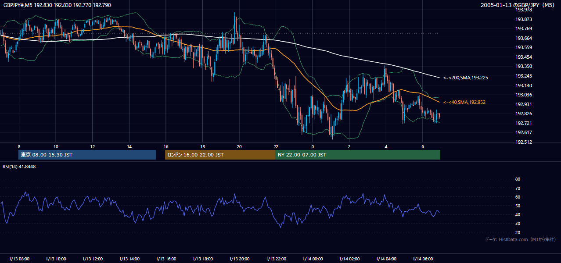Click RSI scale level 60

tap(518, 197)
